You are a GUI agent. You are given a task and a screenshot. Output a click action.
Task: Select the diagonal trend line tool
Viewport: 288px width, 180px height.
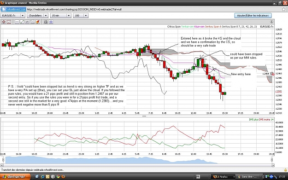pyautogui.click(x=22, y=22)
